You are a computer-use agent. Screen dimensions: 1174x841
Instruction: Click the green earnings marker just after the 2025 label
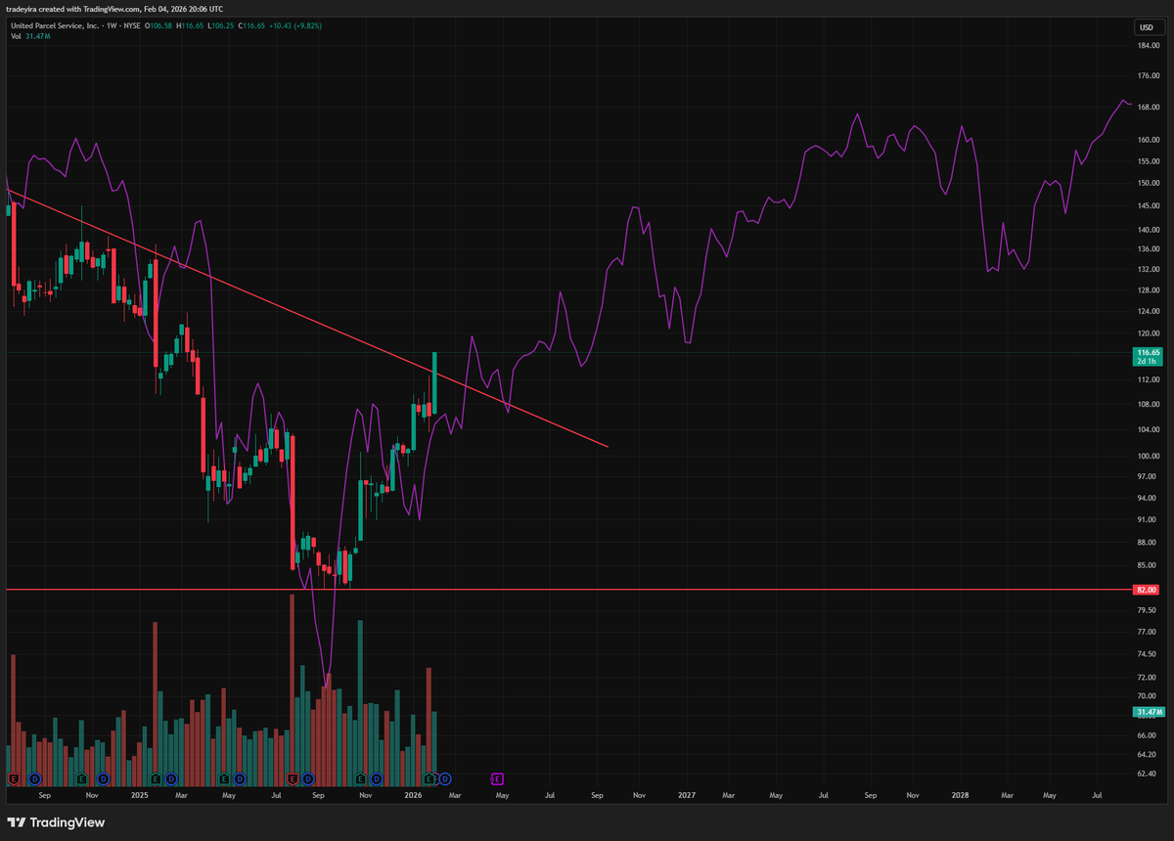(x=156, y=778)
